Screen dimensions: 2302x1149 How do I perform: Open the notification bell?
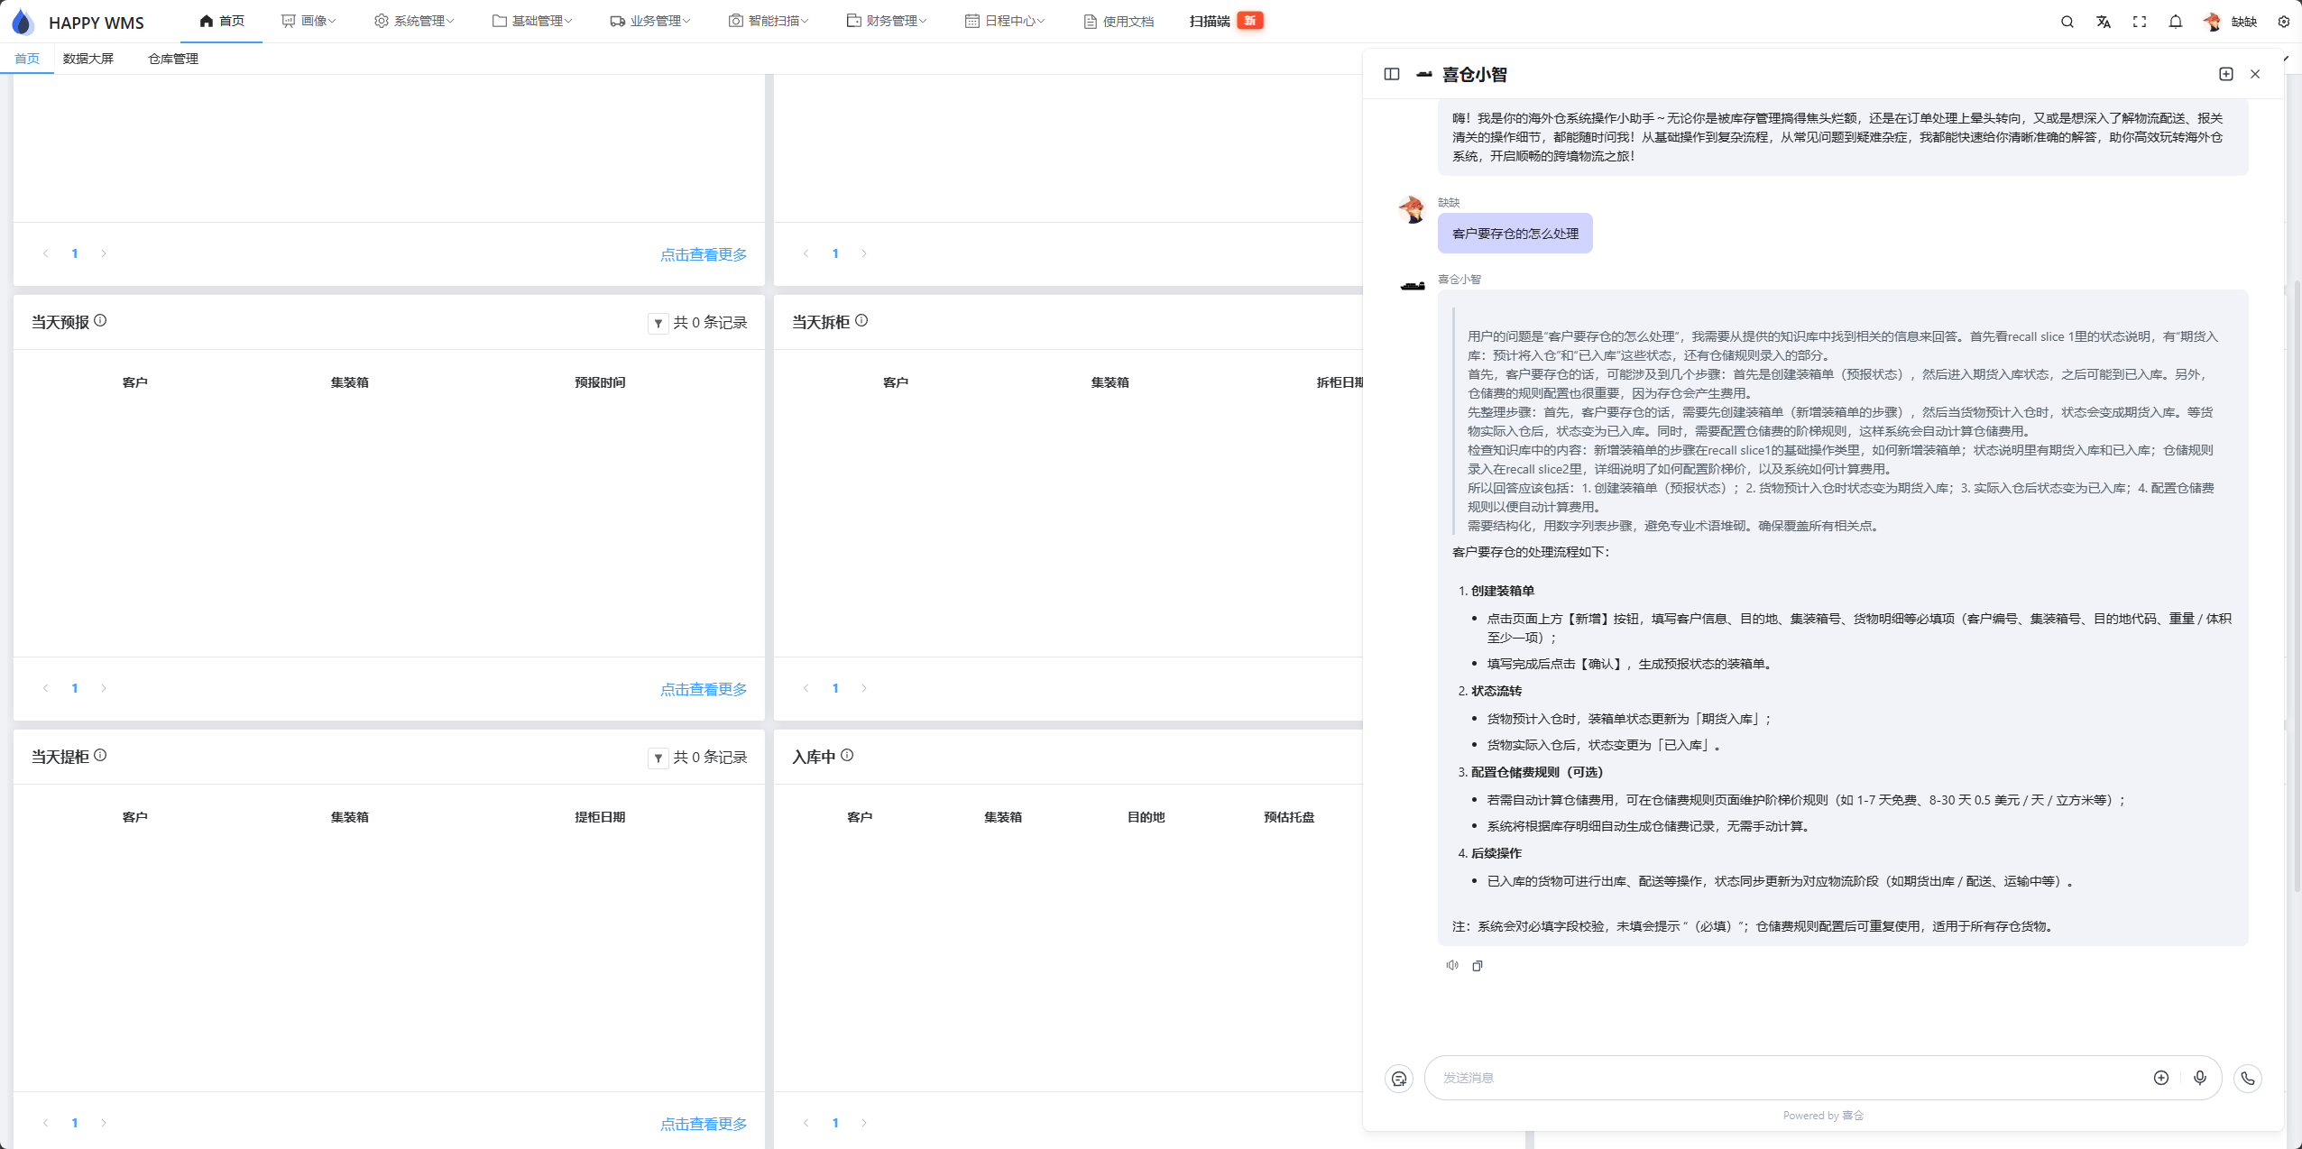point(2175,22)
